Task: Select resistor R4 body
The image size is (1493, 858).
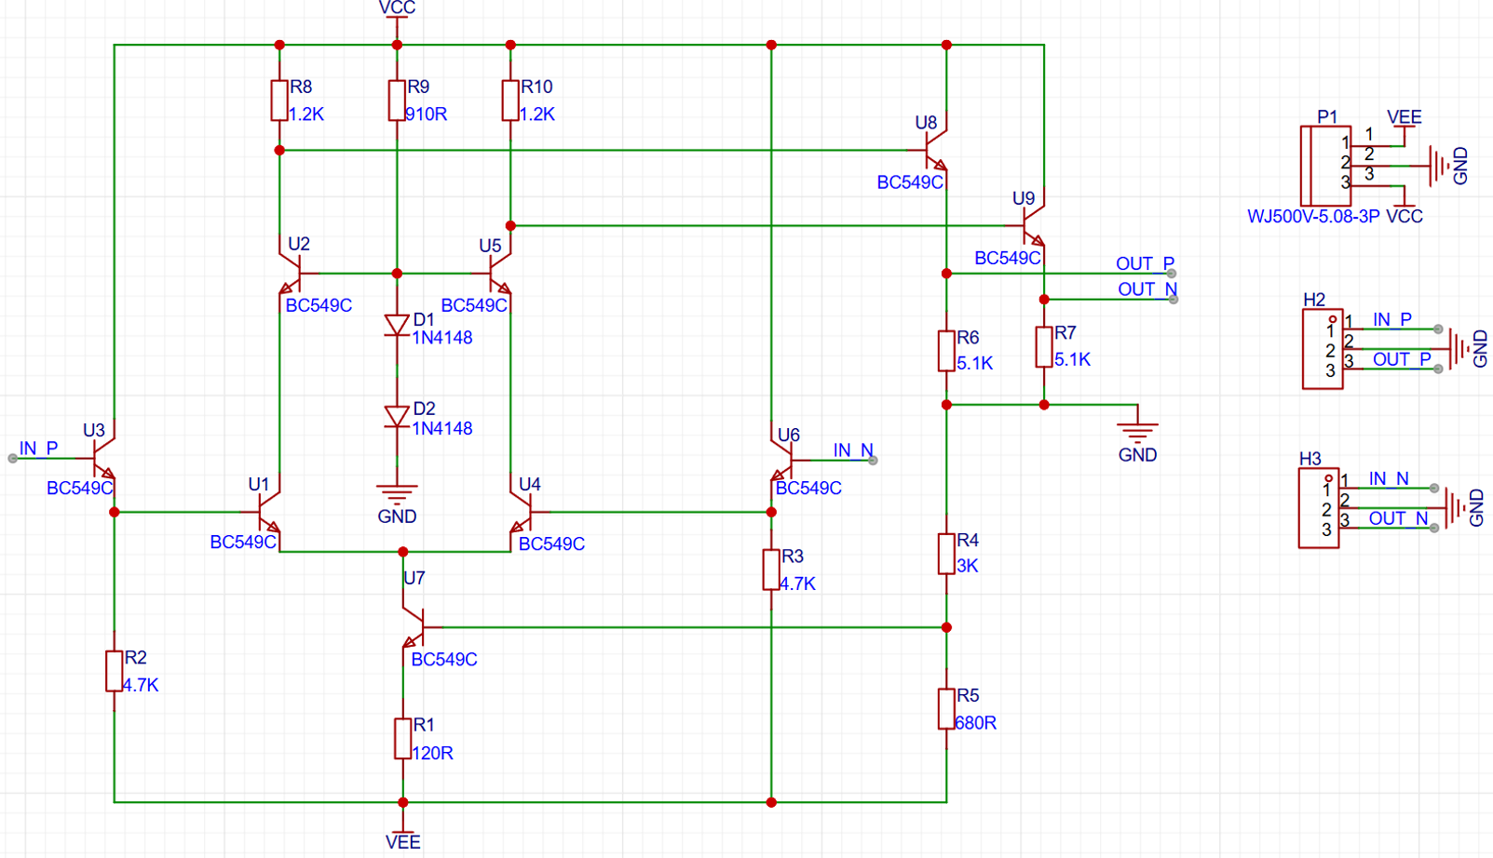Action: pos(946,553)
